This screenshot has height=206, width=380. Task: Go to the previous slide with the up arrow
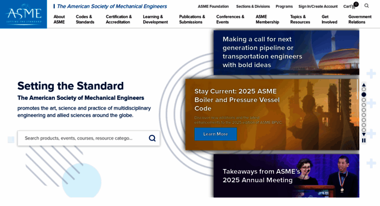[364, 85]
